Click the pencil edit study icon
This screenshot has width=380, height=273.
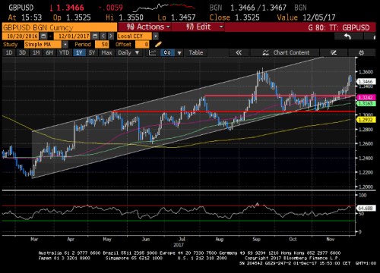click(158, 45)
